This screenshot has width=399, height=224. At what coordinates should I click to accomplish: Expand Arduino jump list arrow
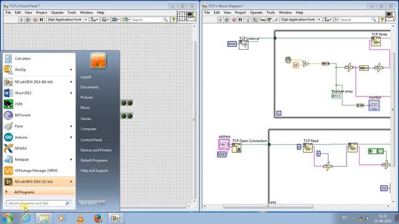[71, 138]
